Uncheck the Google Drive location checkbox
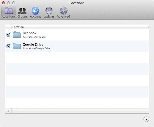 tap(8, 46)
